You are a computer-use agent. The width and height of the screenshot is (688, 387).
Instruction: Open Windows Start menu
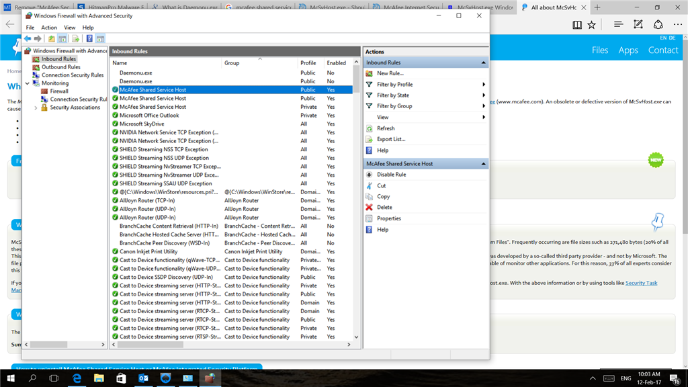11,378
